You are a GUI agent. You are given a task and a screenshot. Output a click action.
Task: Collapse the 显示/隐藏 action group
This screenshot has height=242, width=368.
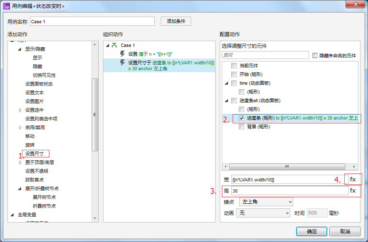[x=20, y=49]
